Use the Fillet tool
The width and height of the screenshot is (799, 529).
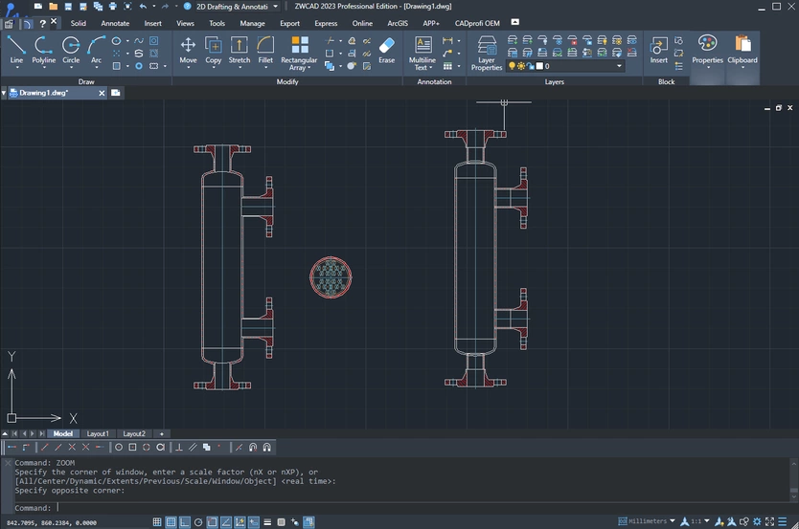265,51
